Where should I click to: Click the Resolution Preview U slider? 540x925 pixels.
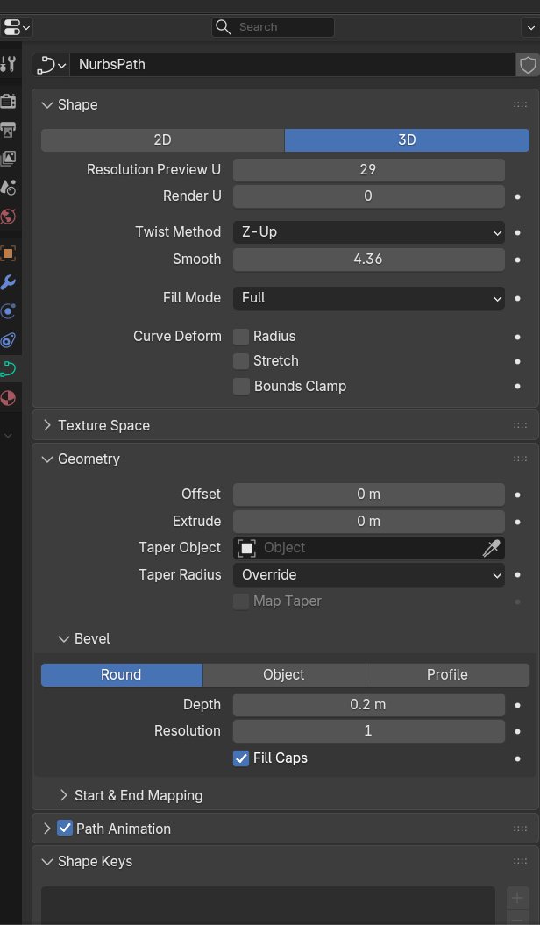coord(368,170)
